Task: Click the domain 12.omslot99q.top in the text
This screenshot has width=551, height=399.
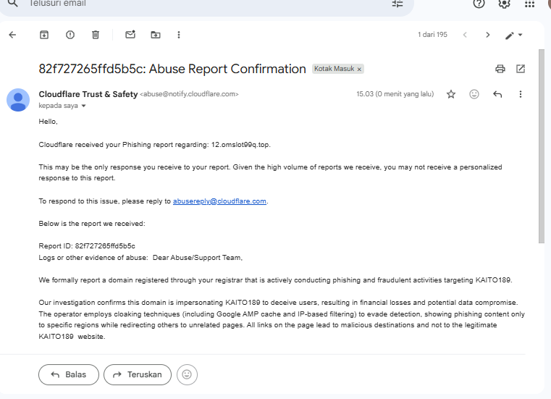Action: 240,145
